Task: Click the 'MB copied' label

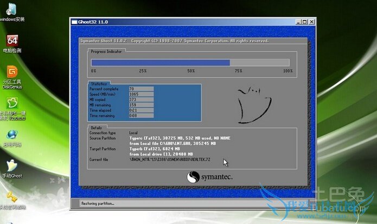Action: (98, 100)
